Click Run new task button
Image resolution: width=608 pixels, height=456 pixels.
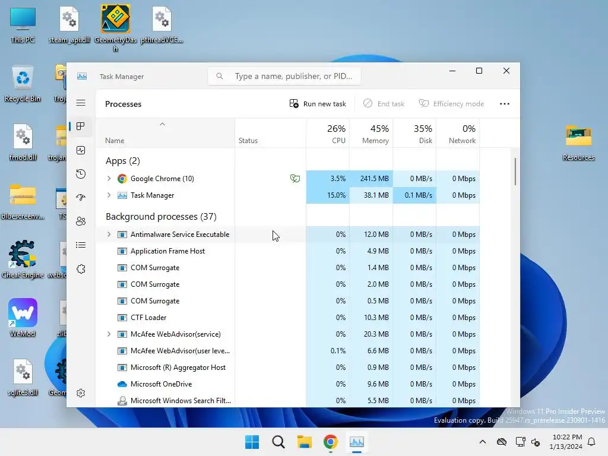[x=318, y=103]
